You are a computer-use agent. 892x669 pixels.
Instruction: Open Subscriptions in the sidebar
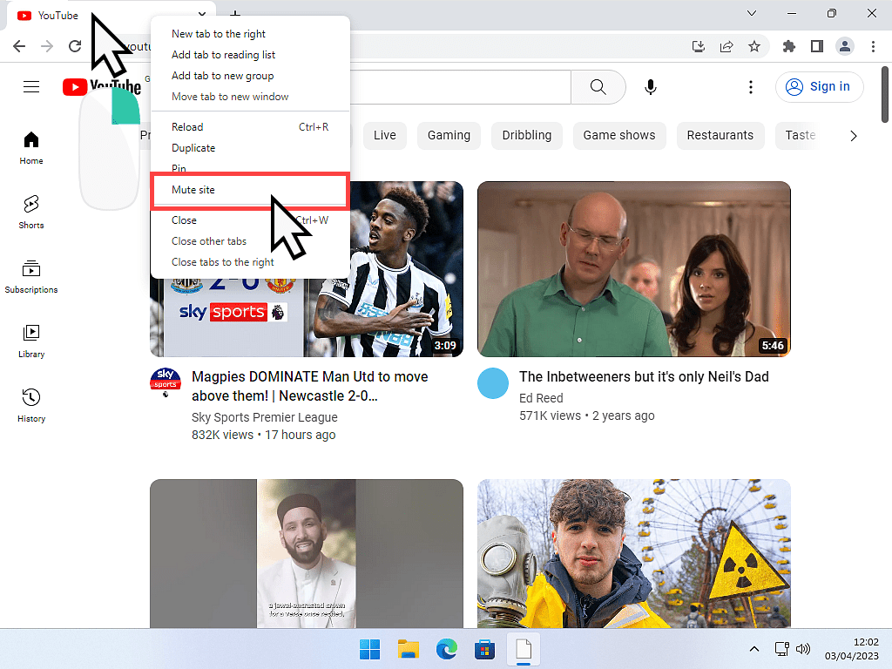(31, 276)
